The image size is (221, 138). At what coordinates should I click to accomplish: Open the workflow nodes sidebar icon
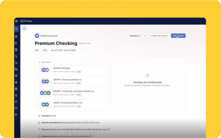[16, 50]
